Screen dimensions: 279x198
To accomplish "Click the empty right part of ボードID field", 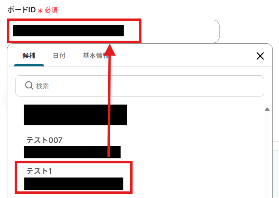I will pos(180,31).
